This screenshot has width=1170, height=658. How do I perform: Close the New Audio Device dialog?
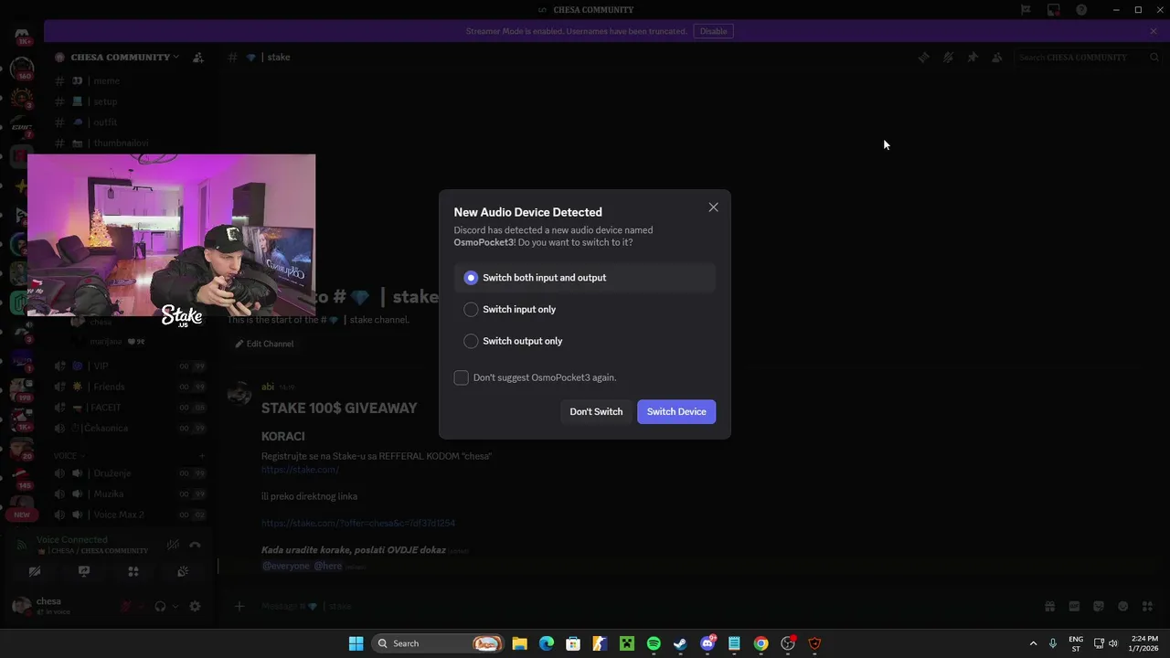713,207
